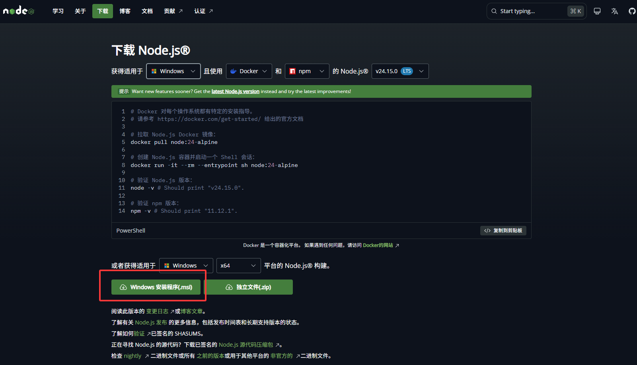The height and width of the screenshot is (365, 637).
Task: Expand the v24.15.0 LTS version dropdown
Action: 400,71
